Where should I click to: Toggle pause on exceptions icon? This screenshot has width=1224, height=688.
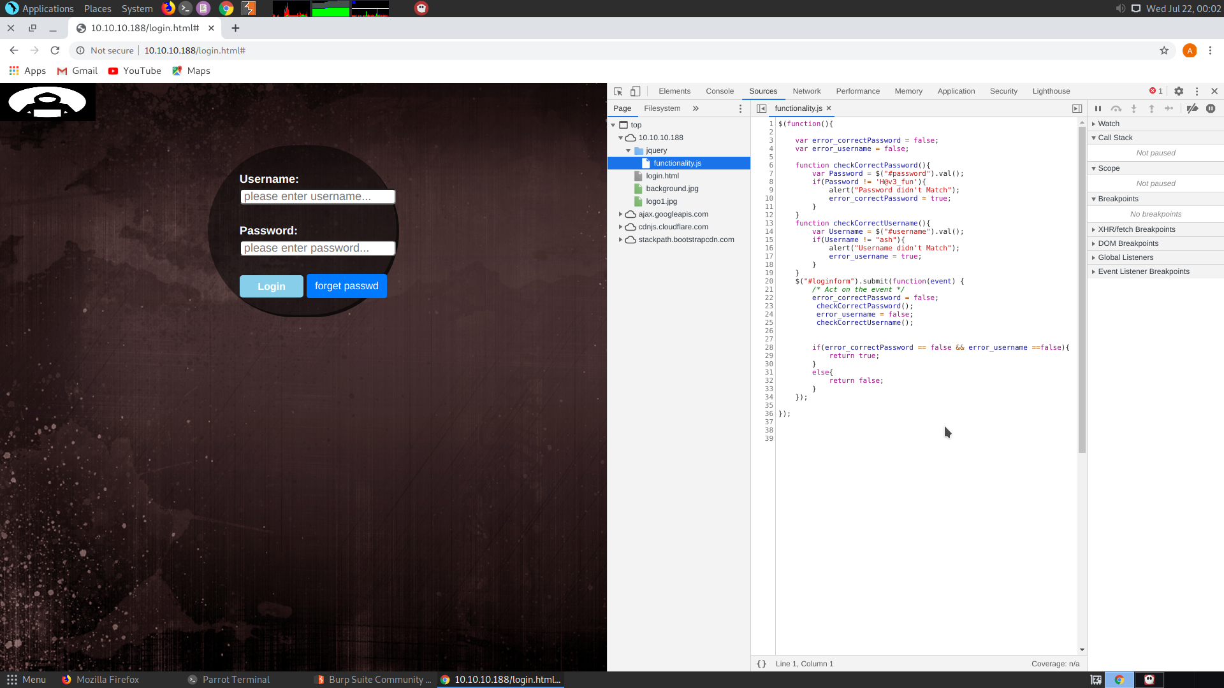tap(1211, 108)
